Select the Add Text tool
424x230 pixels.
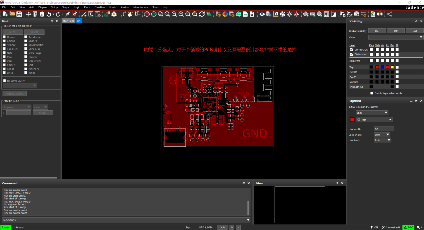(91, 14)
